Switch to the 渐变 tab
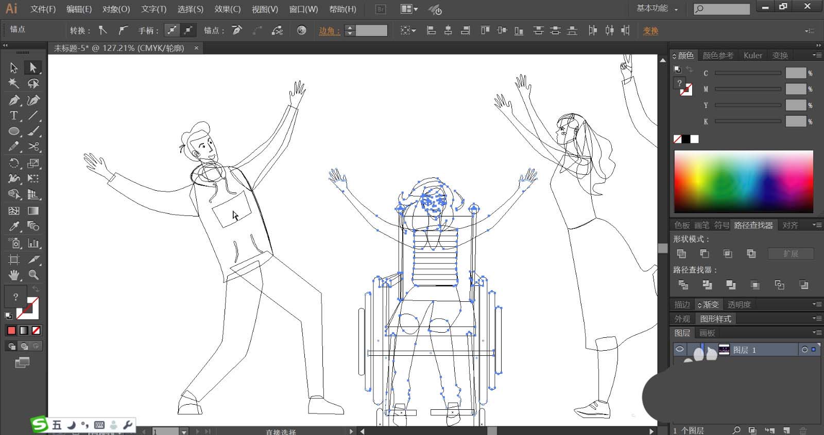This screenshot has width=824, height=435. click(x=711, y=304)
